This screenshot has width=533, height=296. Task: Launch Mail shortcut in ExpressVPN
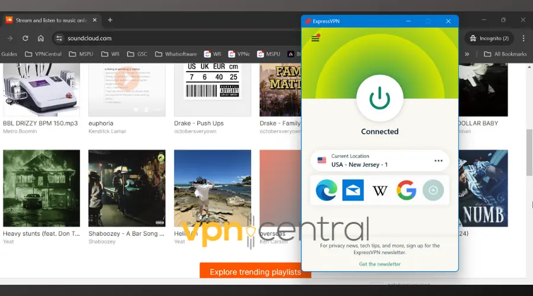coord(353,190)
